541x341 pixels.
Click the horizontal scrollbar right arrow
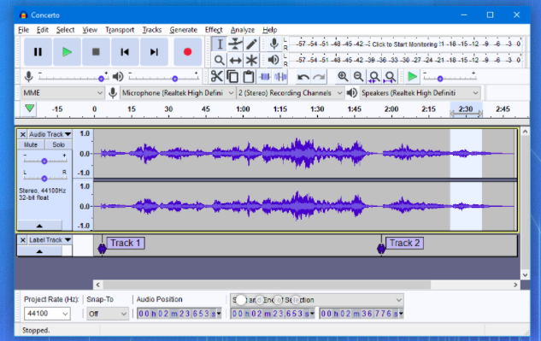[x=515, y=285]
